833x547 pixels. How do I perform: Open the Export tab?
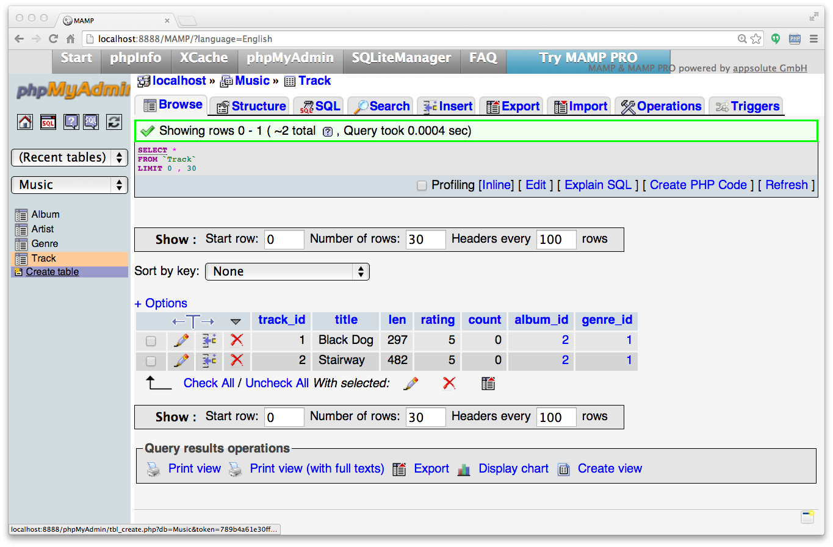tap(512, 106)
